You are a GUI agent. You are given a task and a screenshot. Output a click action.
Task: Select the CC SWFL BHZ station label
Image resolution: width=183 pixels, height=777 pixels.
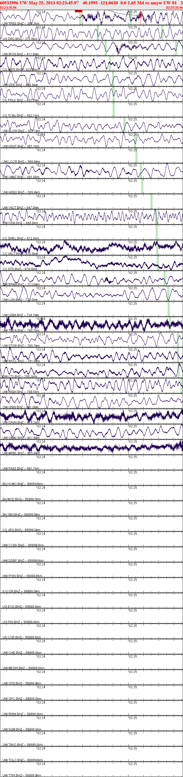point(21,238)
